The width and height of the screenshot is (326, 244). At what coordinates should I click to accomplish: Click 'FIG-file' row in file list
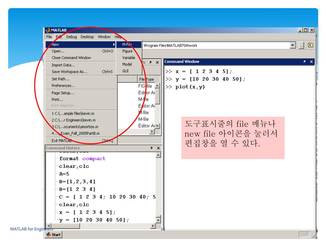point(145,86)
